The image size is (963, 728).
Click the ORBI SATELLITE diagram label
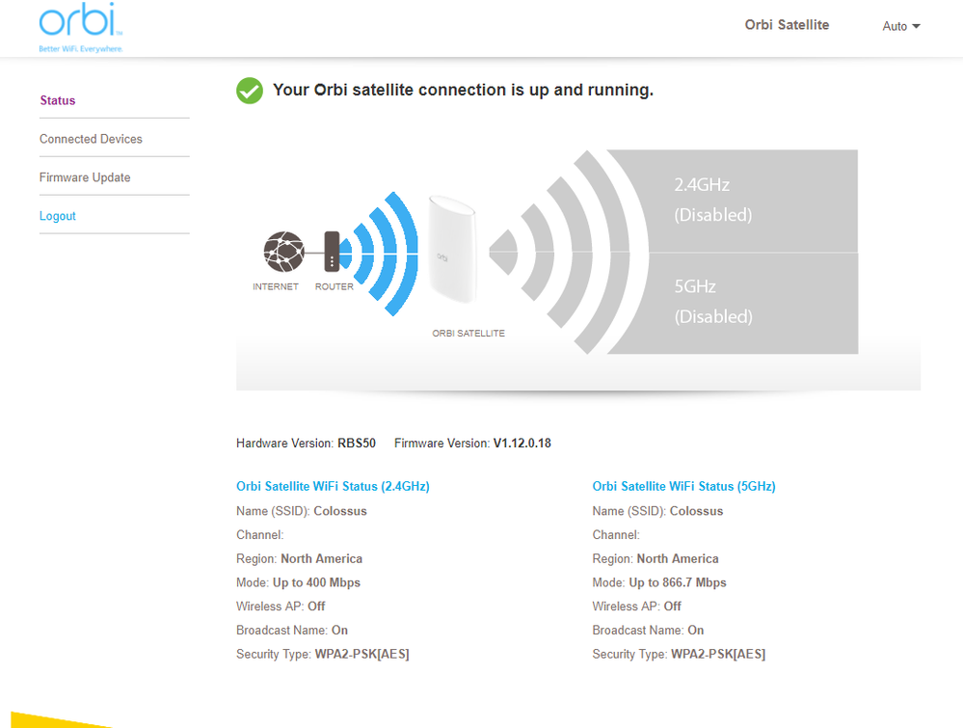coord(468,333)
